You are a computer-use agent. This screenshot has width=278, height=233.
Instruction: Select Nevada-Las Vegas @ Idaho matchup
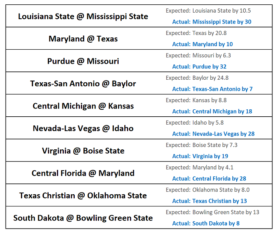coord(83,128)
